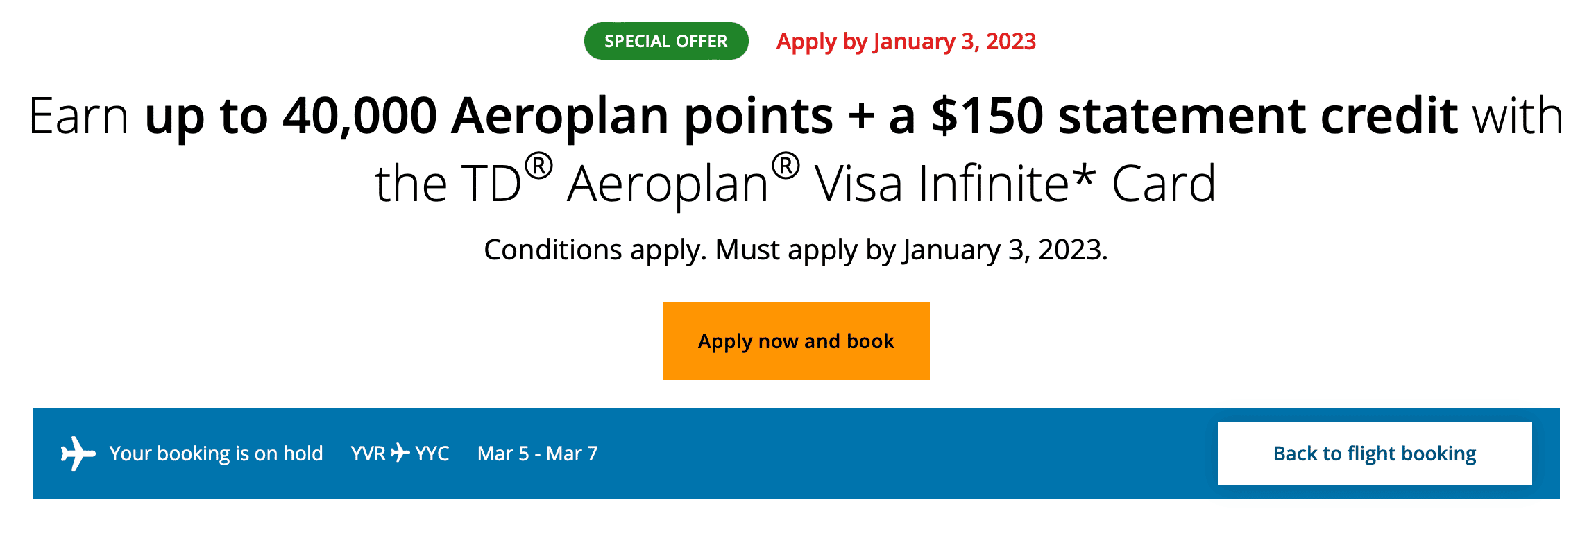1596x534 pixels.
Task: Click the registered trademark symbol after Aeroplan
Action: click(786, 167)
